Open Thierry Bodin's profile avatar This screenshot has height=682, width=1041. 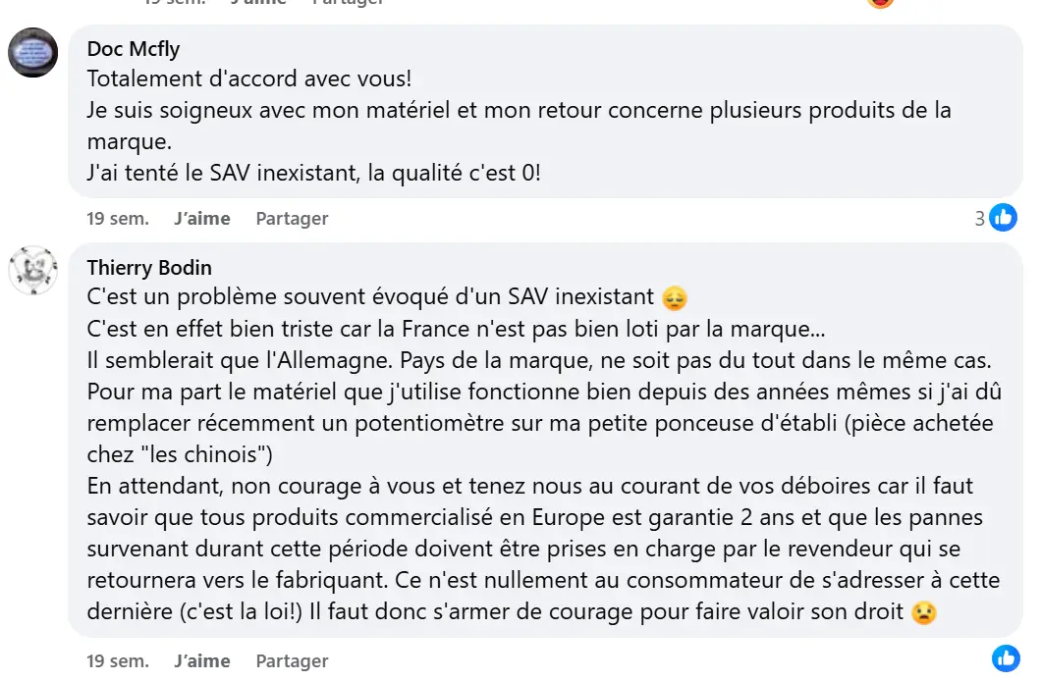point(33,270)
